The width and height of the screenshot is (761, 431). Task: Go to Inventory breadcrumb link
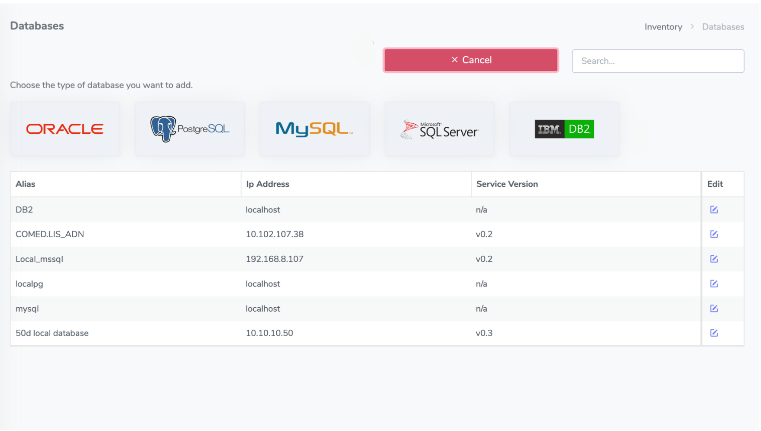pos(663,27)
